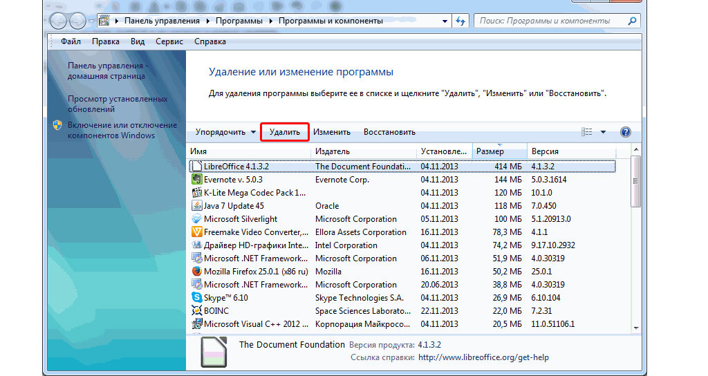Image resolution: width=708 pixels, height=376 pixels.
Task: Open Панель управления домашняя страница link
Action: click(x=108, y=71)
